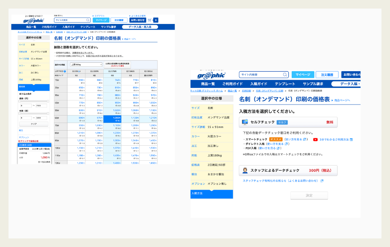Click the computer icon on セルフチェック option
The height and width of the screenshot is (247, 390).
click(x=245, y=122)
